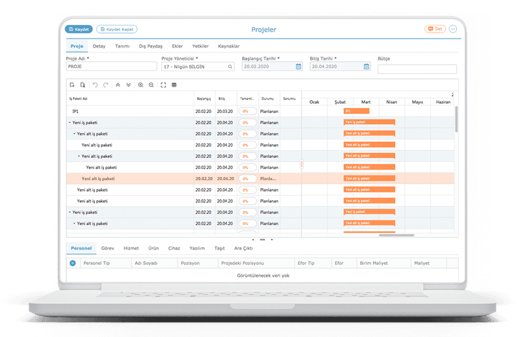Collapse all rows with double up chevron
This screenshot has height=337, width=526.
(118, 85)
